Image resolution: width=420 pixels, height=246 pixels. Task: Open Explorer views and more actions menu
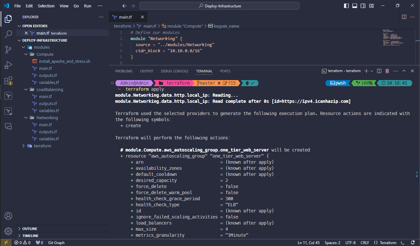coord(101,17)
